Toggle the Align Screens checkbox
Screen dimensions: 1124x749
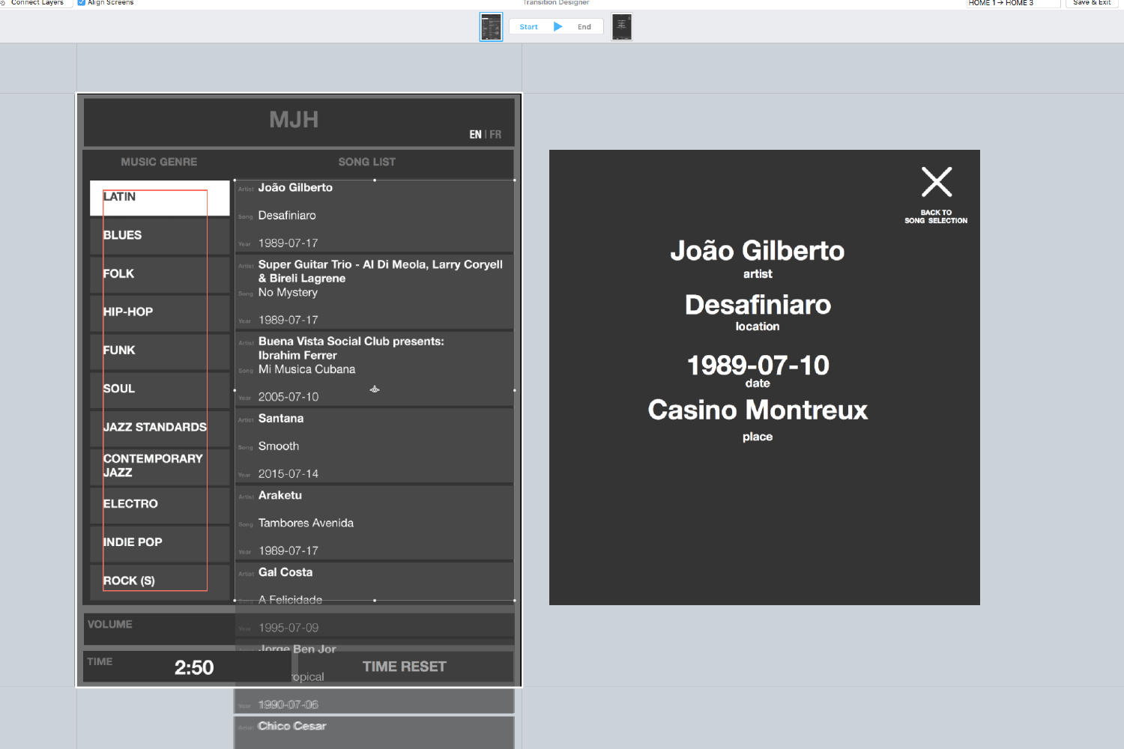tap(82, 3)
